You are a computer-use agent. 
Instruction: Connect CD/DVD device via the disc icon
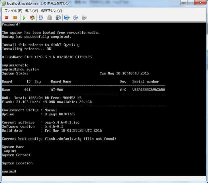76,18
